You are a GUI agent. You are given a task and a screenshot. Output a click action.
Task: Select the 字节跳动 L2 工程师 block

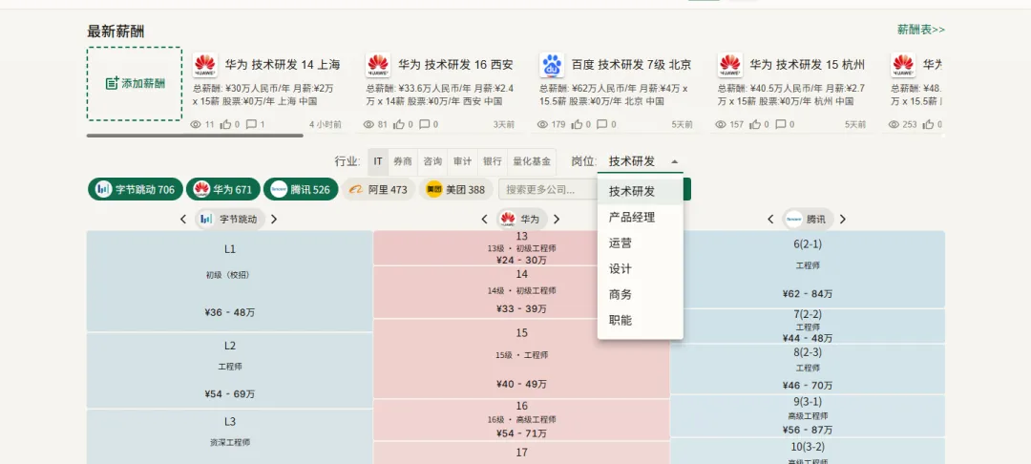click(230, 370)
